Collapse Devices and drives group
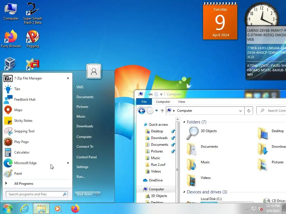The width and height of the screenshot is (286, 214). [184, 192]
